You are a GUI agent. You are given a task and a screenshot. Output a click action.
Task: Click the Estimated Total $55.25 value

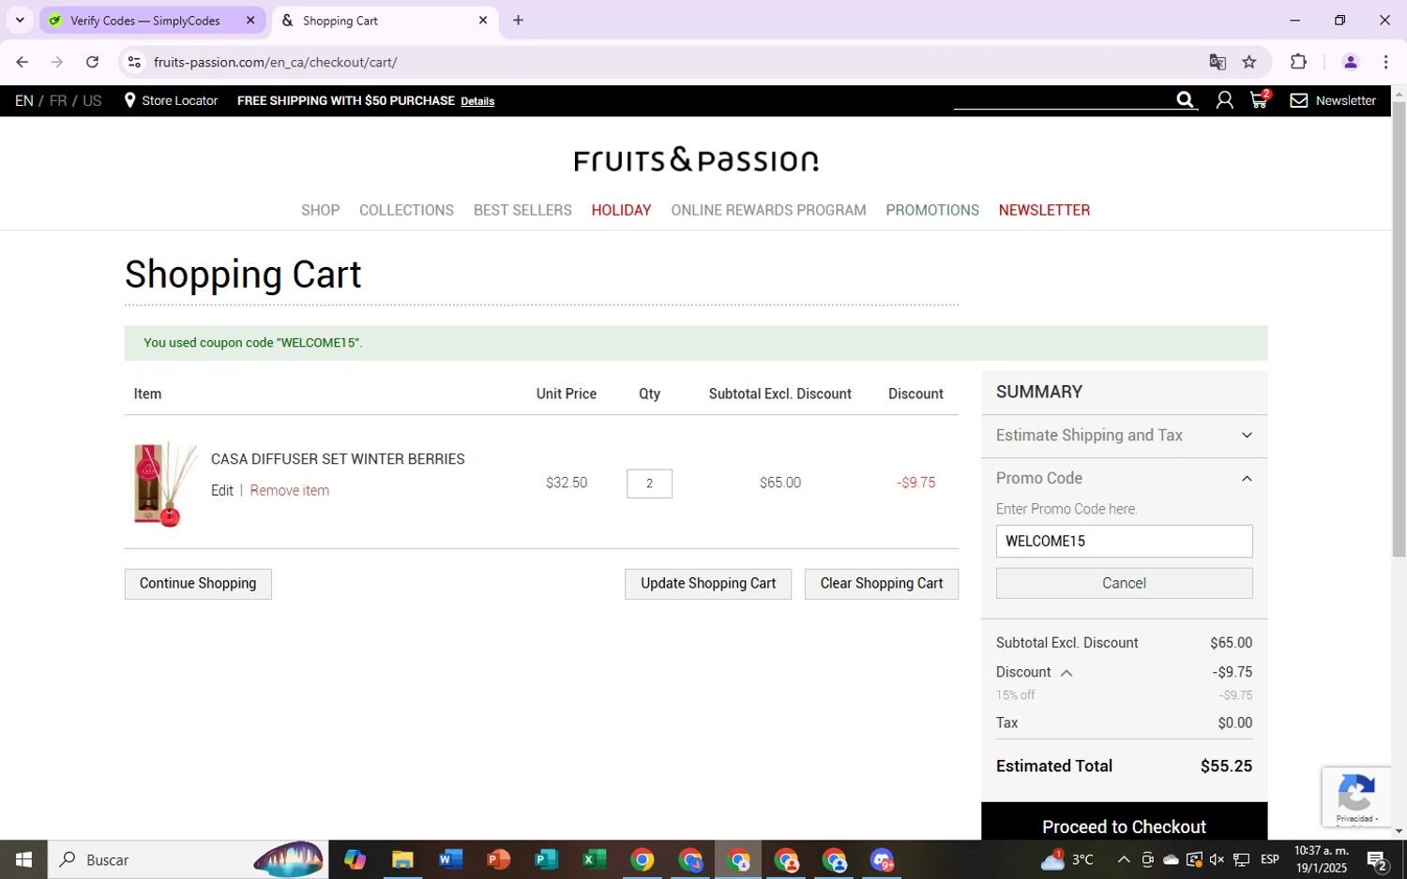(1226, 767)
